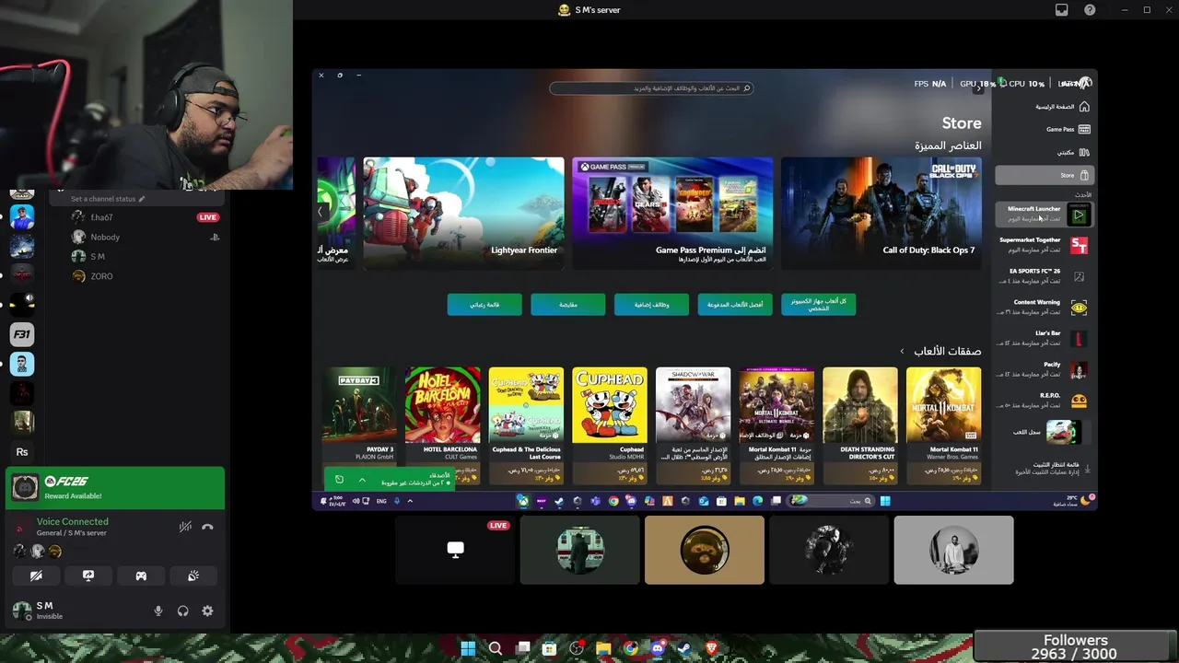The width and height of the screenshot is (1179, 663).
Task: Open Steam from the Windows taskbar
Action: 684,648
